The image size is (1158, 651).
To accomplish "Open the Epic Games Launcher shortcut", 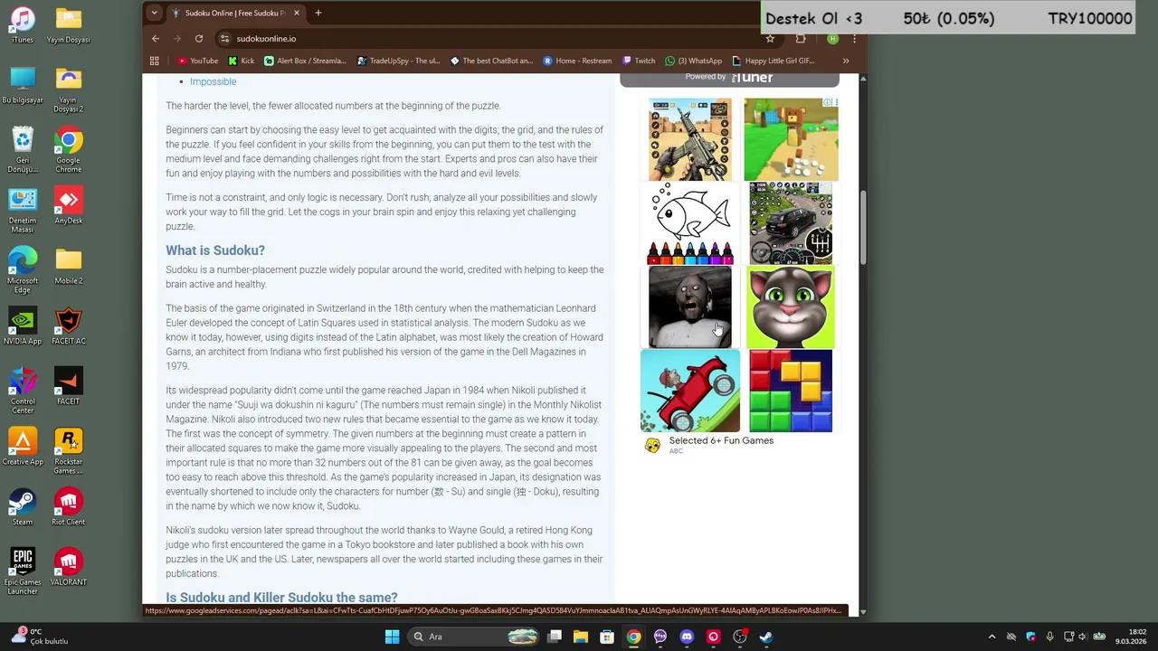I will click(x=23, y=571).
